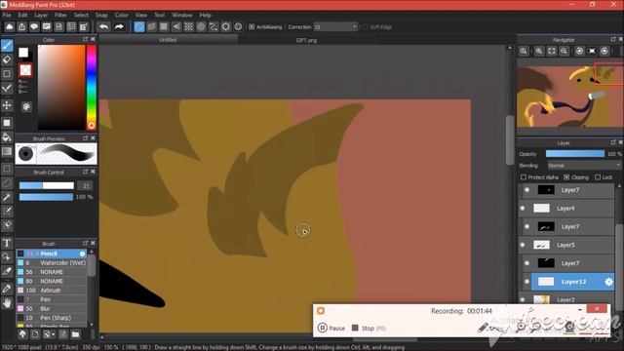Turn snap off with the highlighted snap icon
Image resolution: width=624 pixels, height=351 pixels.
pos(138,27)
